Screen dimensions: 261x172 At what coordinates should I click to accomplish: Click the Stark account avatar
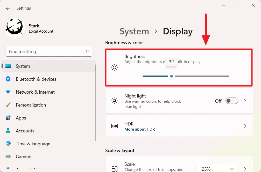coord(15,28)
